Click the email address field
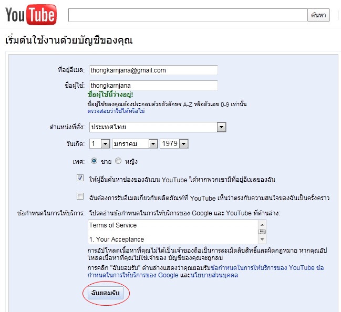 coord(153,70)
